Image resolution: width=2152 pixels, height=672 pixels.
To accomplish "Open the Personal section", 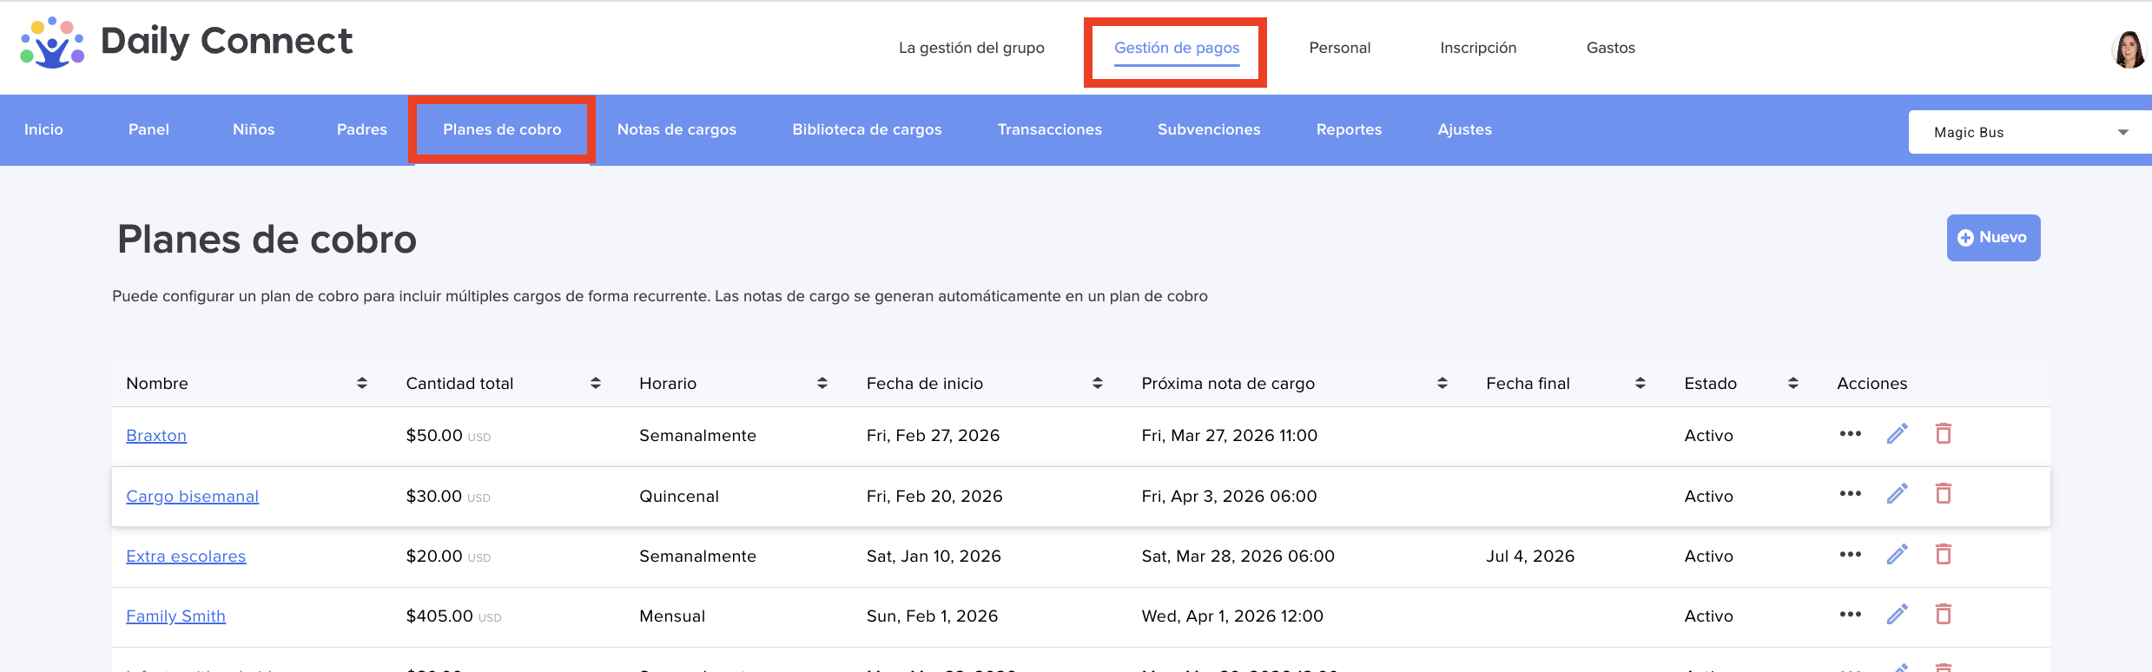I will pos(1340,48).
